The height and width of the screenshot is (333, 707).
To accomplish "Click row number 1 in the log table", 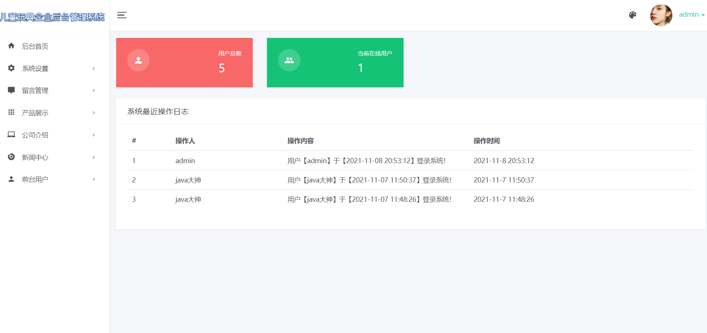I will point(134,161).
